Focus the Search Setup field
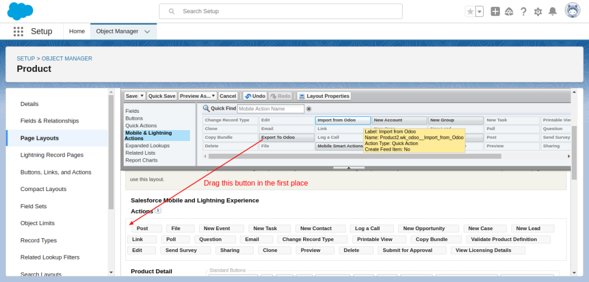The image size is (589, 282). pos(281,12)
